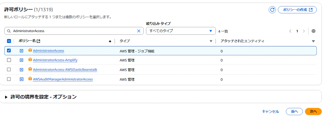Click the ポリシーの作成 button
324x117 pixels.
[x=297, y=10]
